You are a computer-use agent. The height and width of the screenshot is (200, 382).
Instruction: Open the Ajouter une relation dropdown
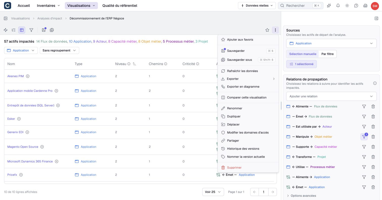pos(331,96)
